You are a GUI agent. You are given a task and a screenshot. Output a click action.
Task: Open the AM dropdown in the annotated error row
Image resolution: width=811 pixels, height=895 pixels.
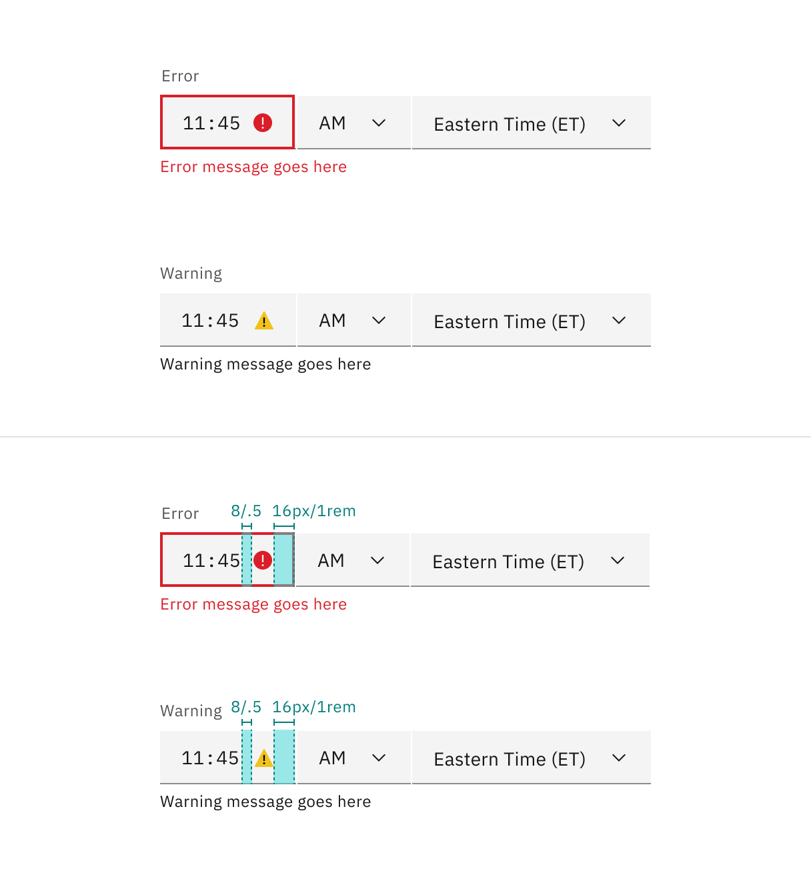click(353, 560)
